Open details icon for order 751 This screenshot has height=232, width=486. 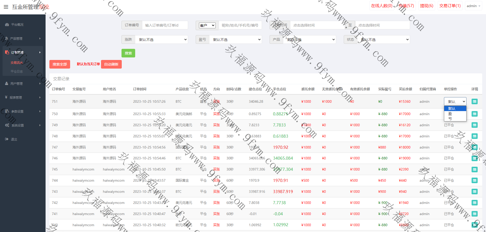(x=474, y=101)
